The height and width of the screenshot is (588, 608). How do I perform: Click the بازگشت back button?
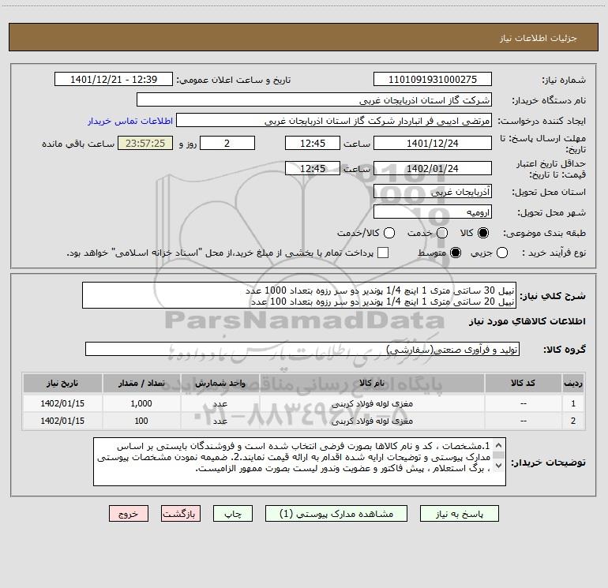[x=181, y=514]
